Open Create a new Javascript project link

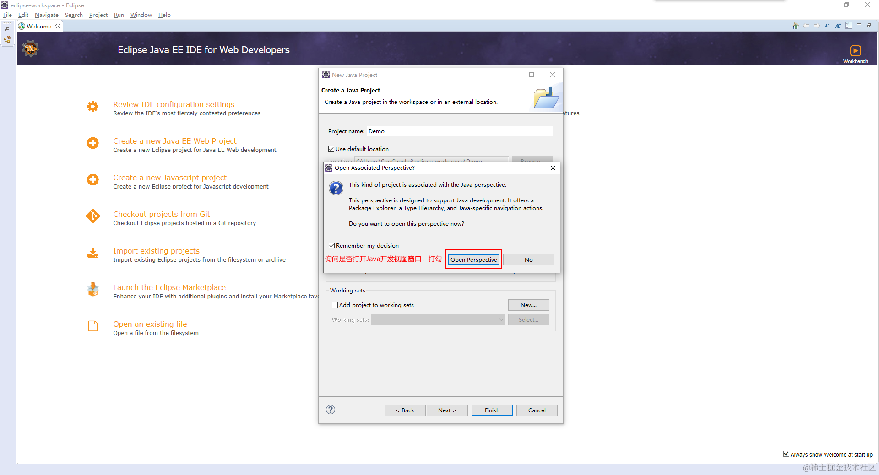click(170, 178)
